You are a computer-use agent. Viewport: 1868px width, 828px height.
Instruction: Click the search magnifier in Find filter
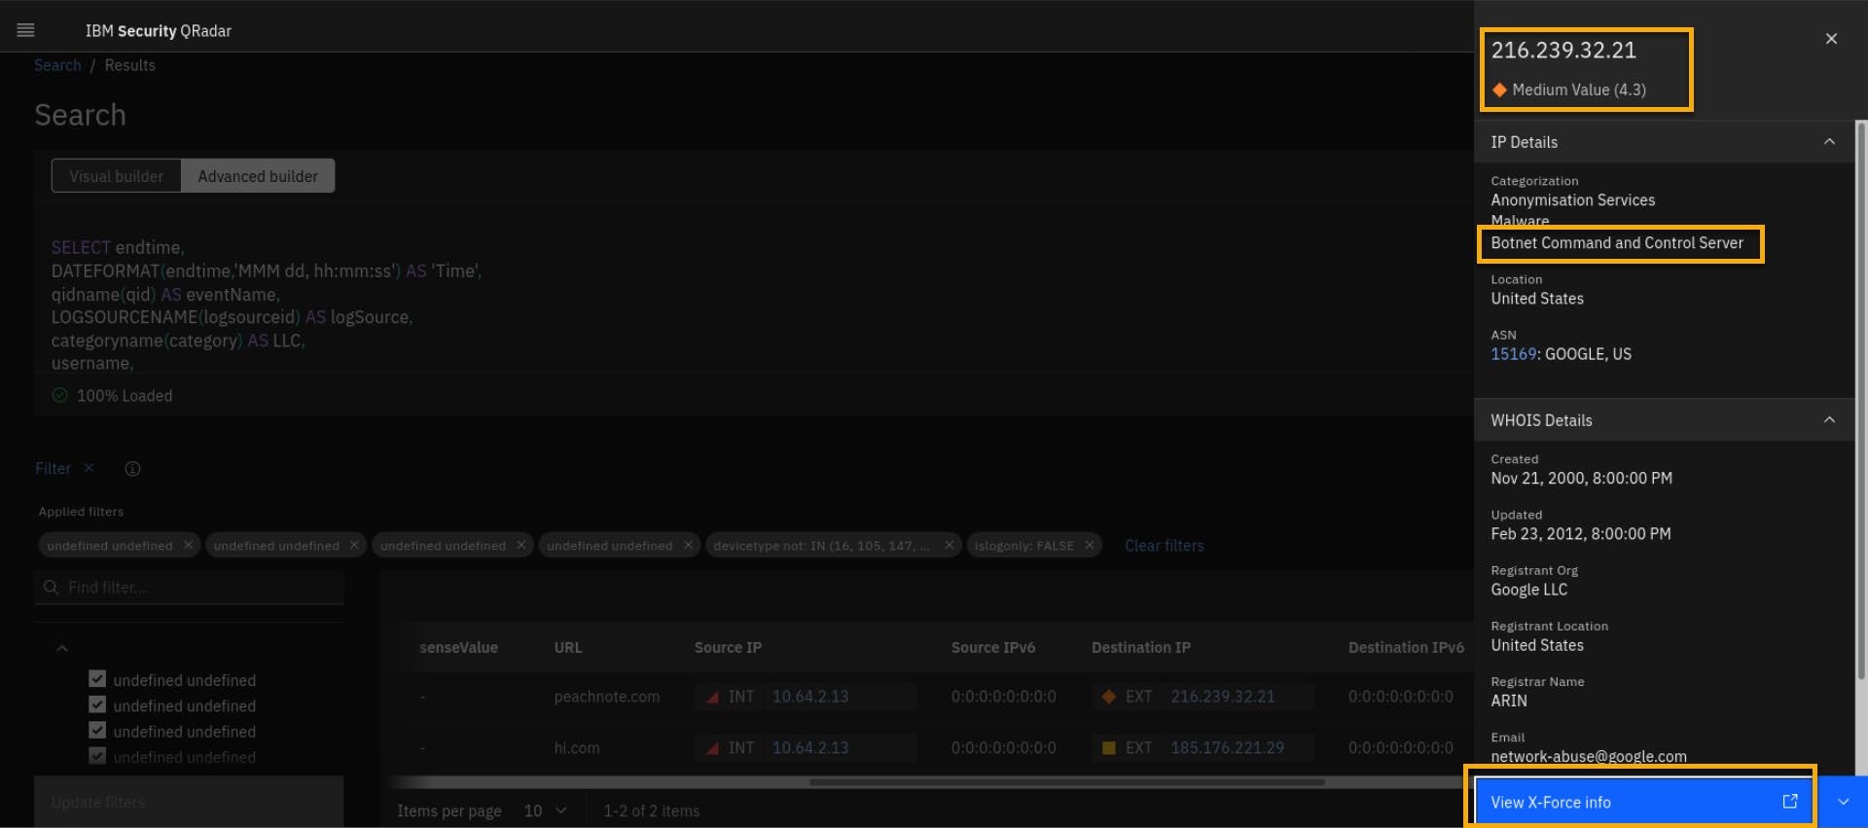click(x=52, y=588)
